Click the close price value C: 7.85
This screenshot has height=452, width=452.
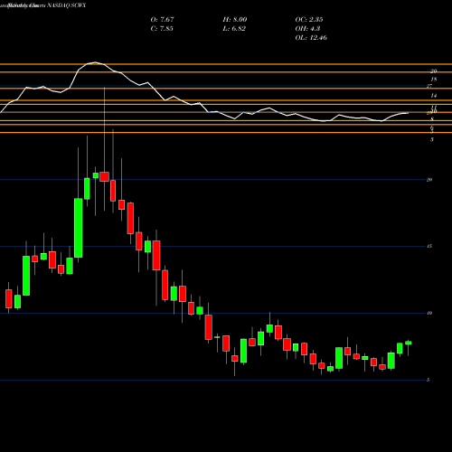click(x=162, y=29)
